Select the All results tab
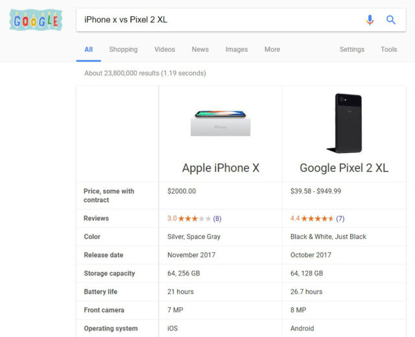Viewport: 415px width, 337px height. tap(88, 49)
